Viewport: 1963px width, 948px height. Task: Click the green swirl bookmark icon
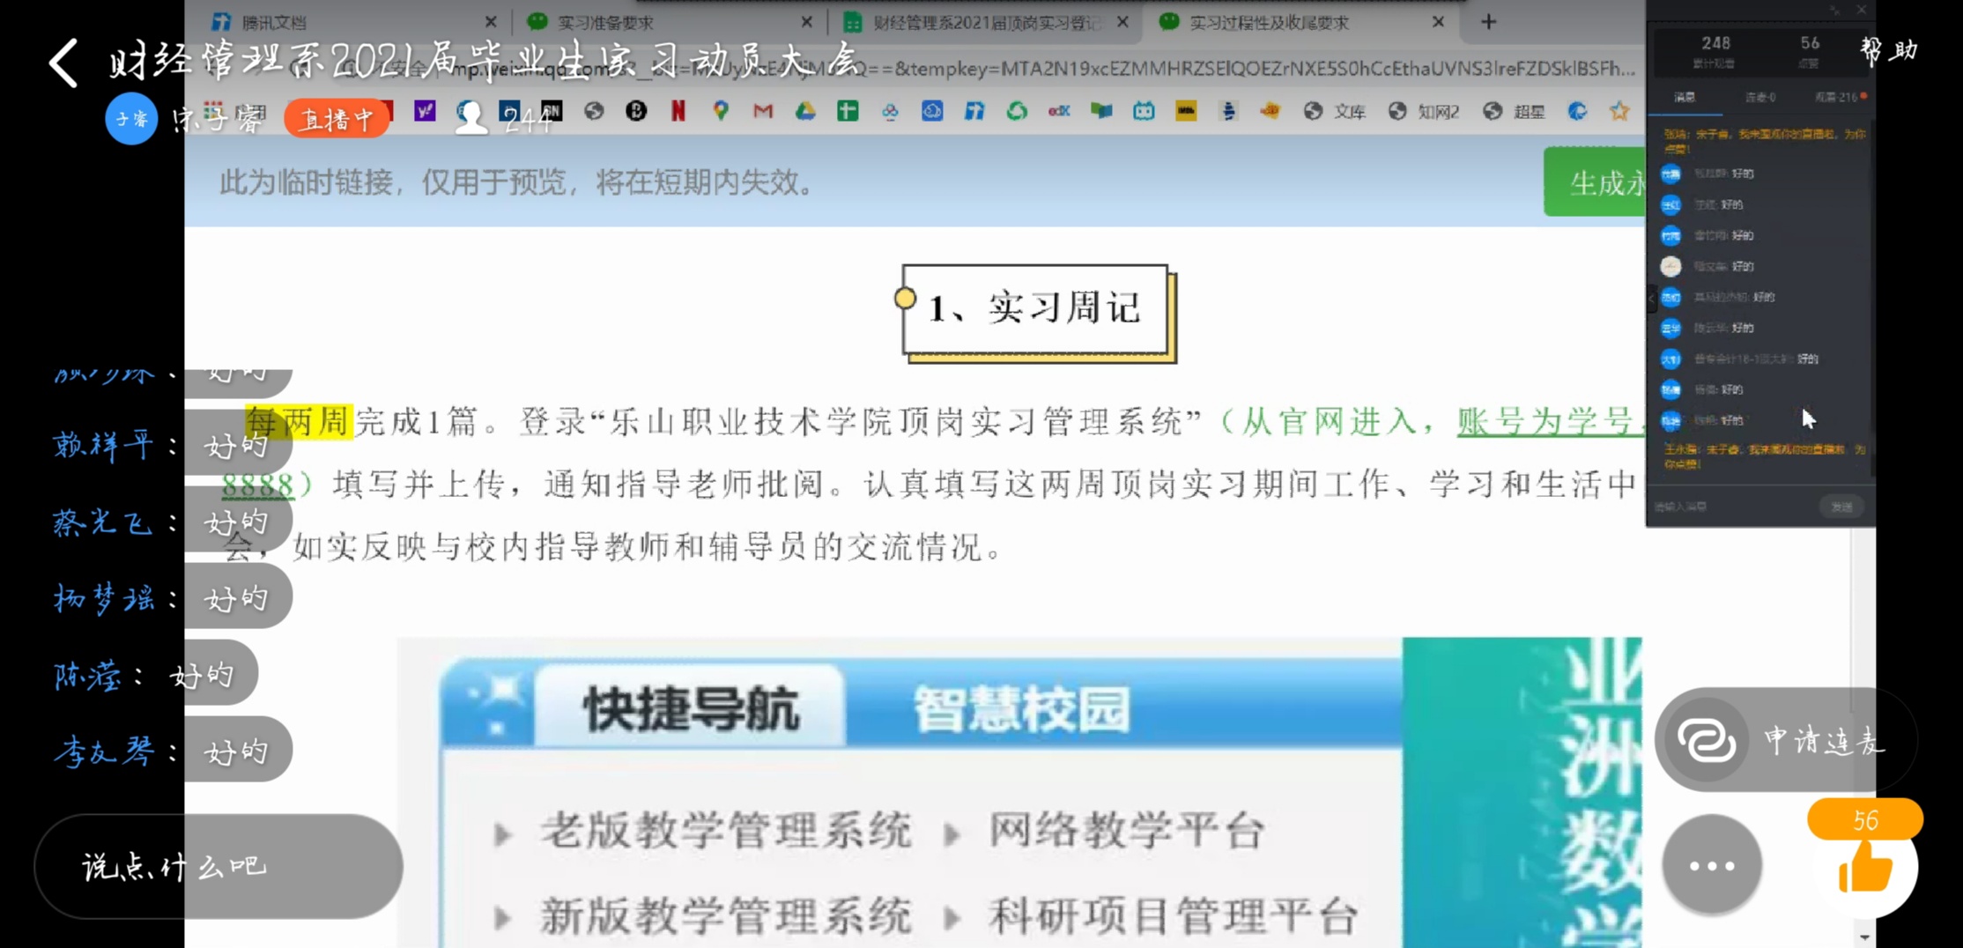tap(1017, 111)
